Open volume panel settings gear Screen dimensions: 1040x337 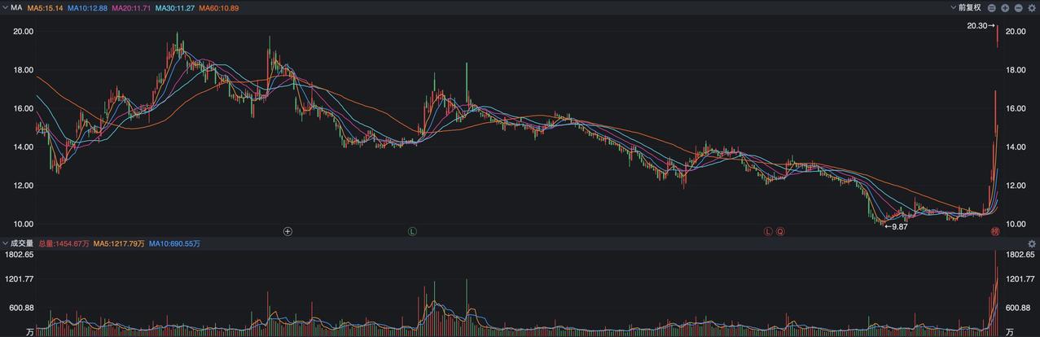[x=1032, y=243]
